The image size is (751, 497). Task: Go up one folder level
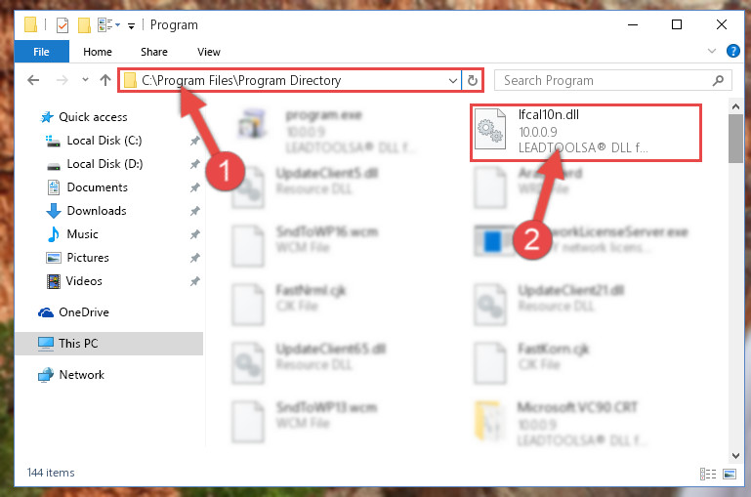pos(105,80)
